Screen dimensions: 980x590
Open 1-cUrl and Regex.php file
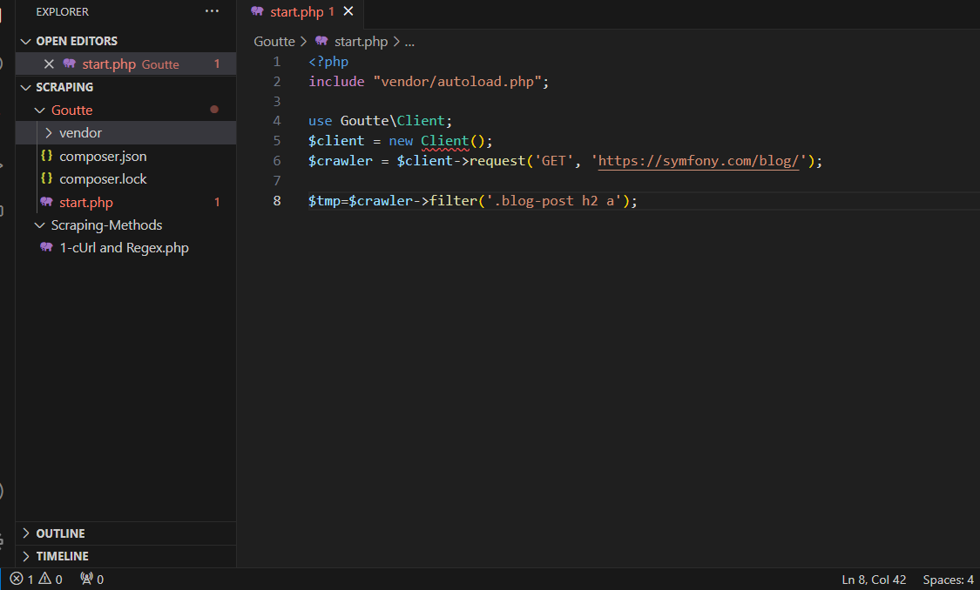pyautogui.click(x=124, y=248)
